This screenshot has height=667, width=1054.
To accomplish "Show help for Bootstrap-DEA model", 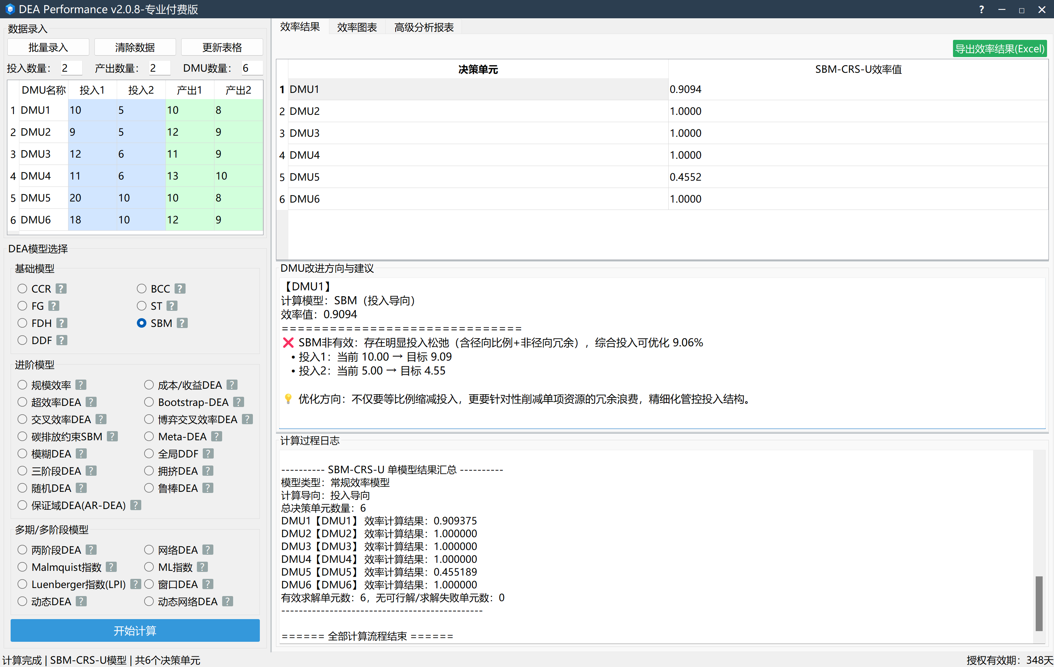I will pyautogui.click(x=239, y=402).
